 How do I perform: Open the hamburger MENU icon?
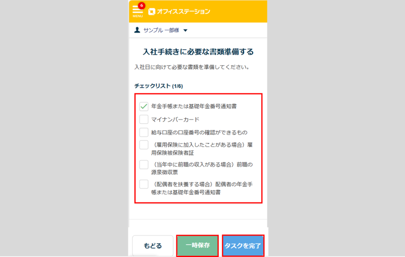click(x=137, y=11)
